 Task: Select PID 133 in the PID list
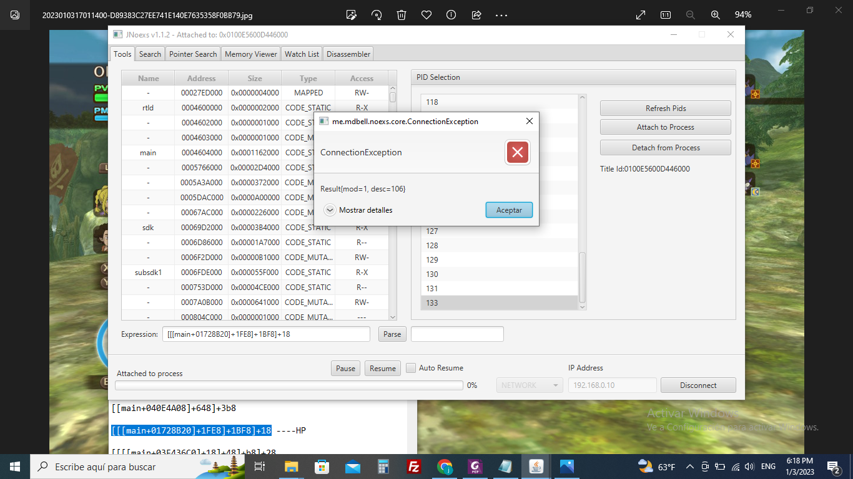(500, 302)
